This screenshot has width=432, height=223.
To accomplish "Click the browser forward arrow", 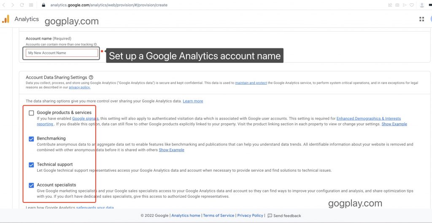I will click(13, 5).
